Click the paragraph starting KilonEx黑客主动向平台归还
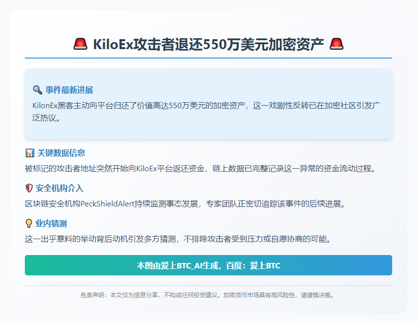Viewport: 417px width, 323px height. click(x=207, y=112)
